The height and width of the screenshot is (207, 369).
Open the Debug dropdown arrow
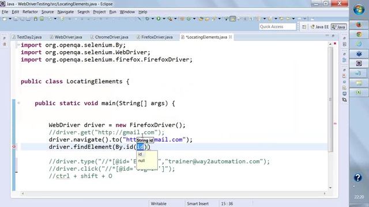[153, 19]
